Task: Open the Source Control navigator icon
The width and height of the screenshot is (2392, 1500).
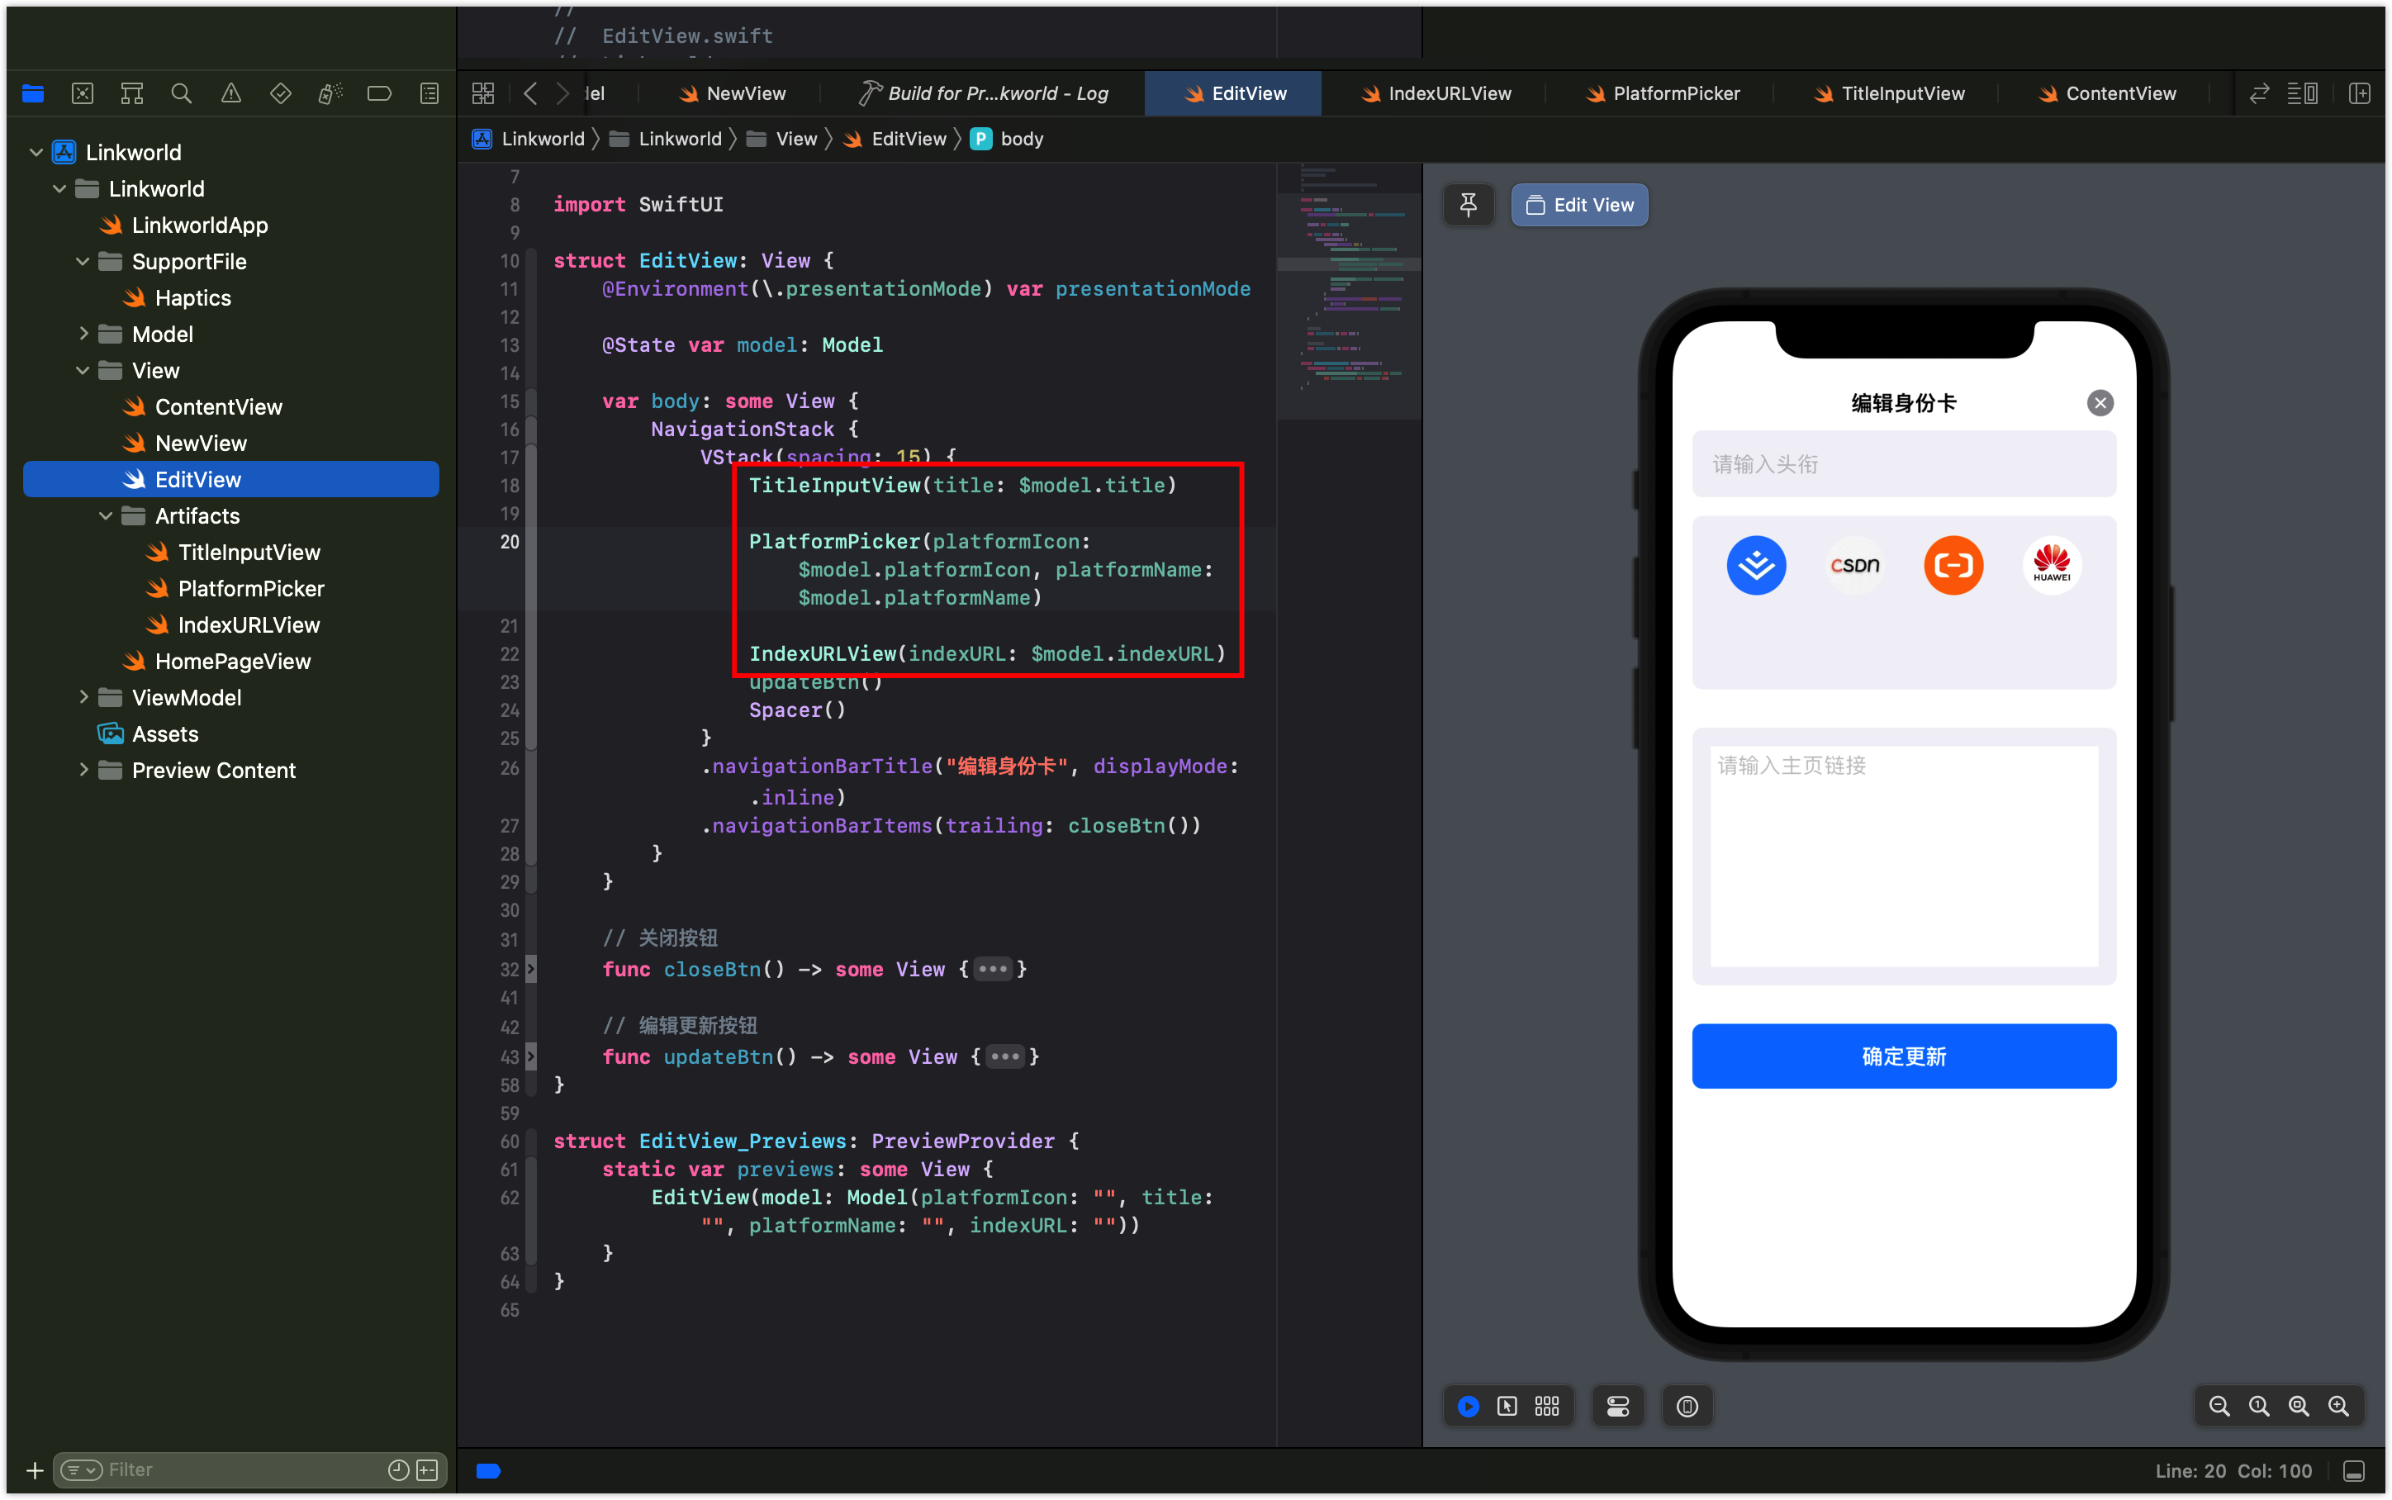Action: [83, 93]
